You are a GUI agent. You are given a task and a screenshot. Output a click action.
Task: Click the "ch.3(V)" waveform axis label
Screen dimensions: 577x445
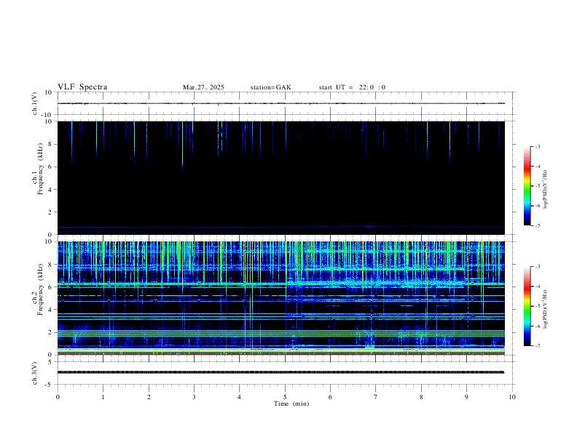[35, 374]
